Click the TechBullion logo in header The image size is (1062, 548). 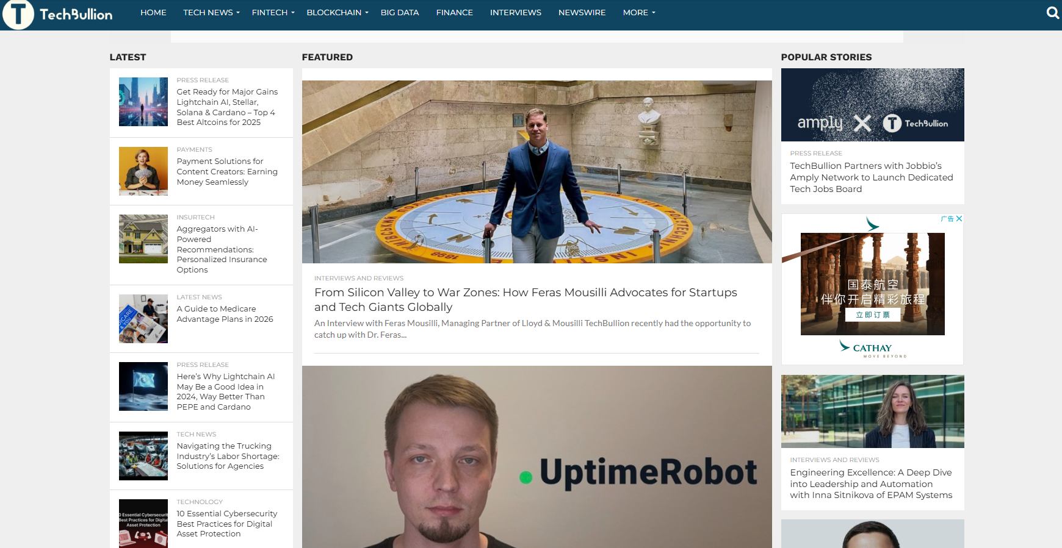point(58,14)
